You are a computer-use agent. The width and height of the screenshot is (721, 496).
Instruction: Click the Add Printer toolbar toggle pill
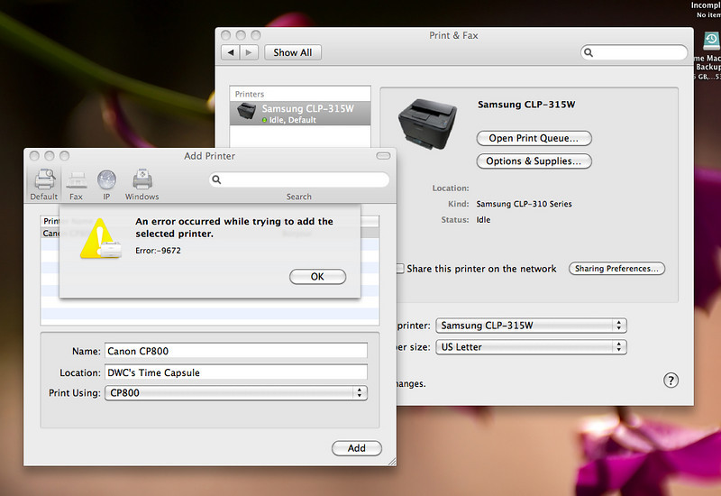pos(383,156)
